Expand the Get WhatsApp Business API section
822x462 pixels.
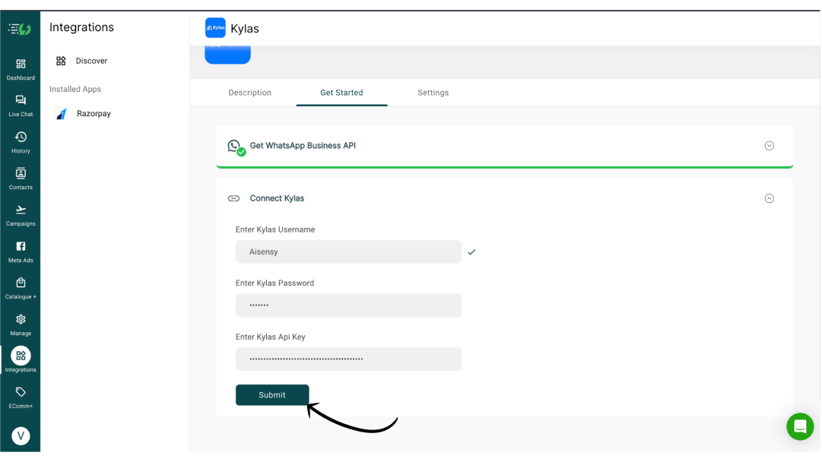(769, 146)
